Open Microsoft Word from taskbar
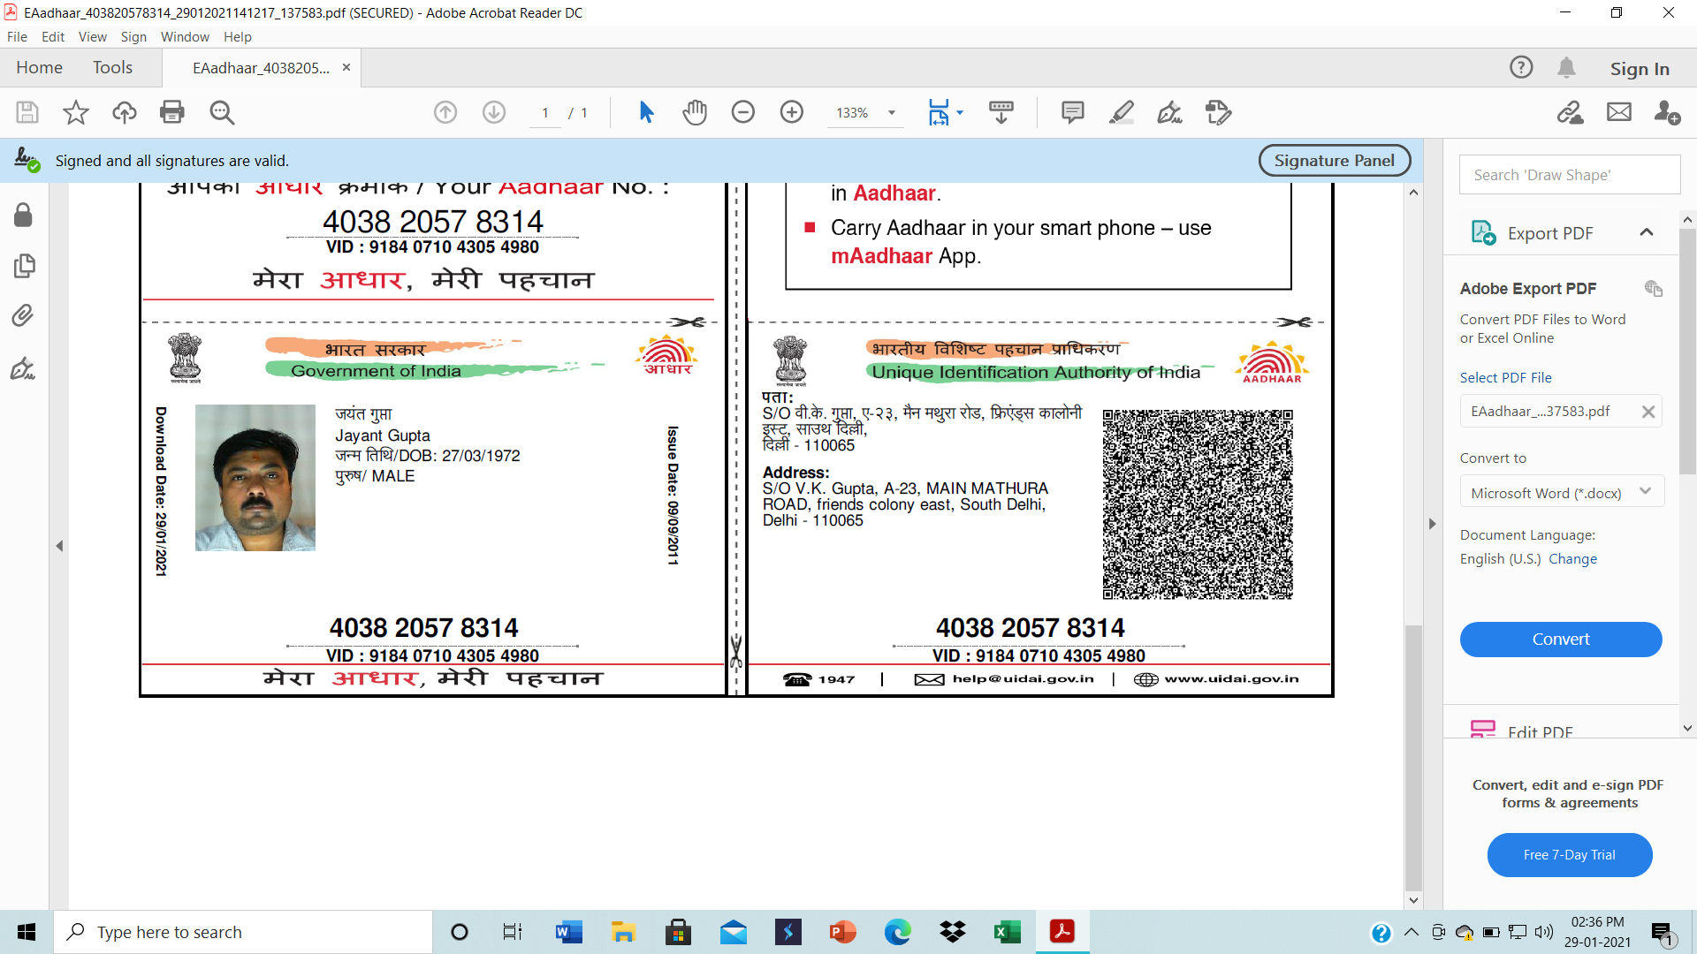The image size is (1697, 954). pos(568,932)
